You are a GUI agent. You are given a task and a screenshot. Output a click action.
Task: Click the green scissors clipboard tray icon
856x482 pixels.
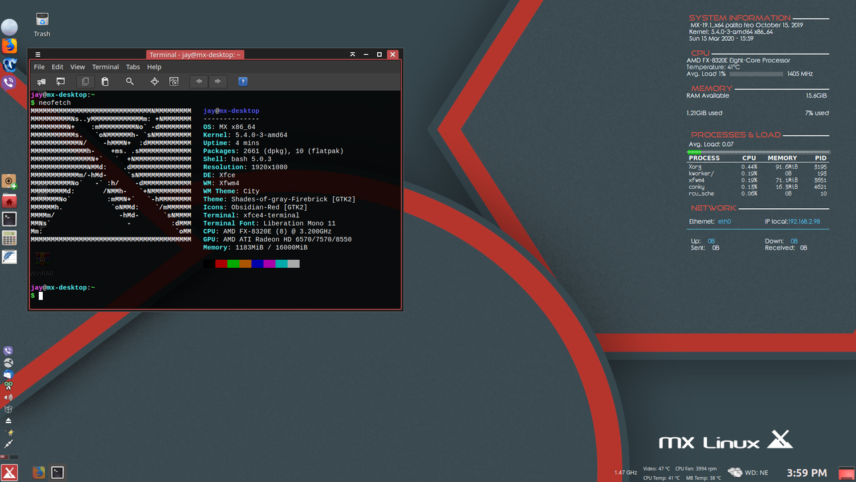tap(8, 386)
